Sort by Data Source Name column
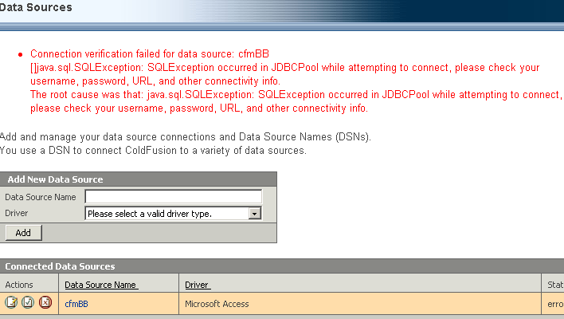Screen dimensions: 564x319 pos(101,285)
